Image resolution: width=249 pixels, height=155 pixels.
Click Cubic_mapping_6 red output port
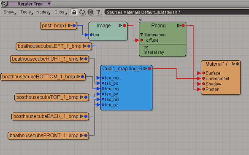pos(149,69)
